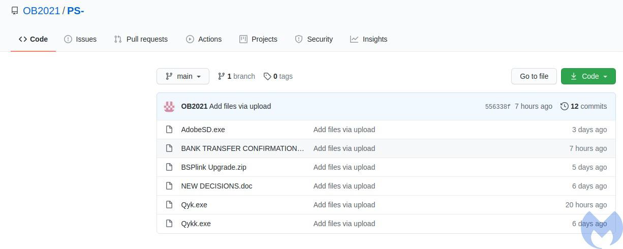Go to the Actions tab

pyautogui.click(x=204, y=39)
